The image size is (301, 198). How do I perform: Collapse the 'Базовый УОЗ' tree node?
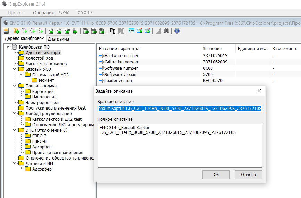pyautogui.click(x=14, y=69)
